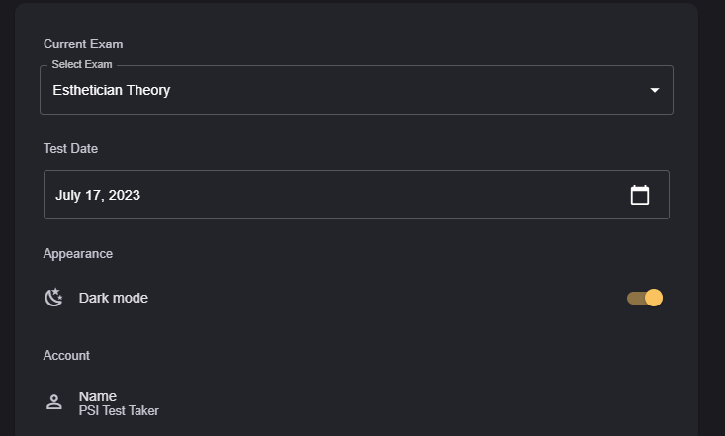Click the Appearance section heading
The width and height of the screenshot is (725, 436).
(x=78, y=253)
